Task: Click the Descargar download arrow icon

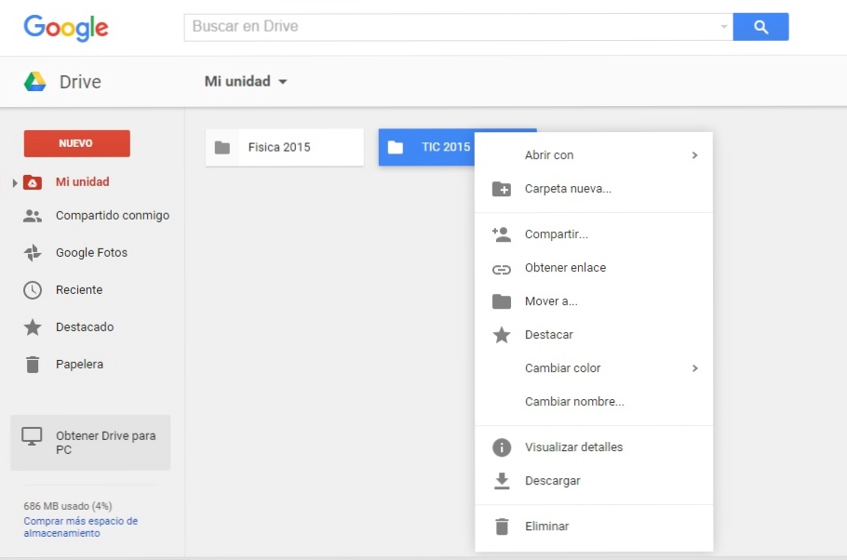Action: pyautogui.click(x=502, y=481)
